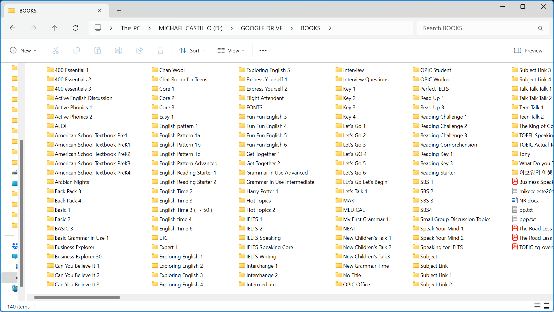Select the pp.txt text file

(523, 210)
